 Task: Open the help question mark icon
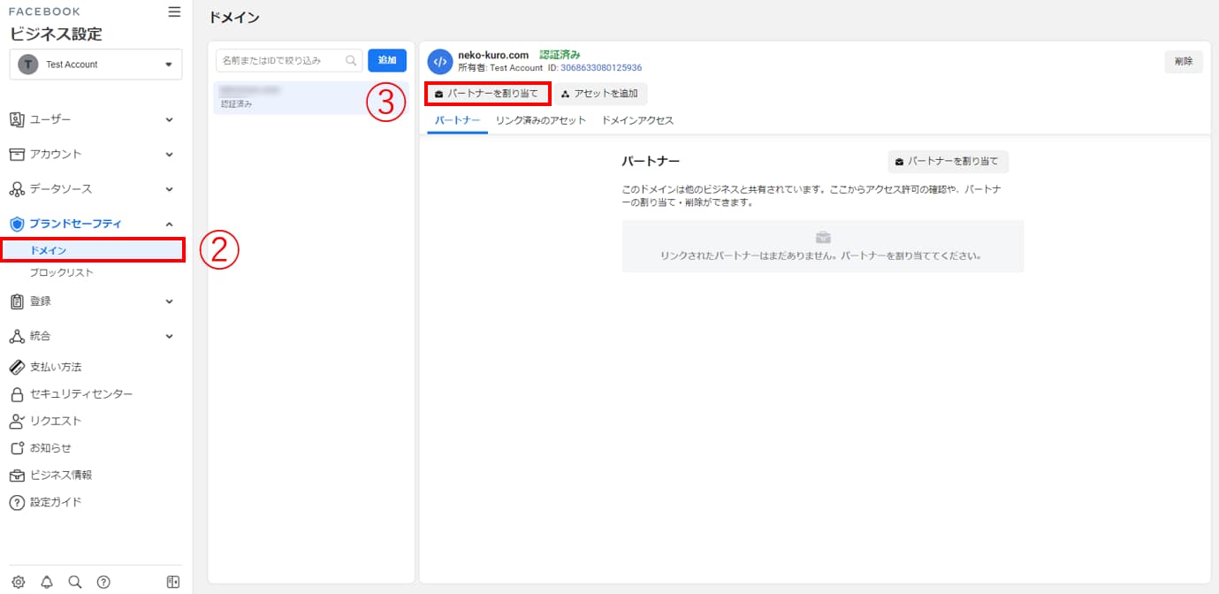click(x=103, y=582)
